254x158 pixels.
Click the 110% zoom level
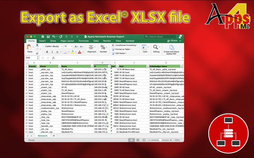(177, 140)
